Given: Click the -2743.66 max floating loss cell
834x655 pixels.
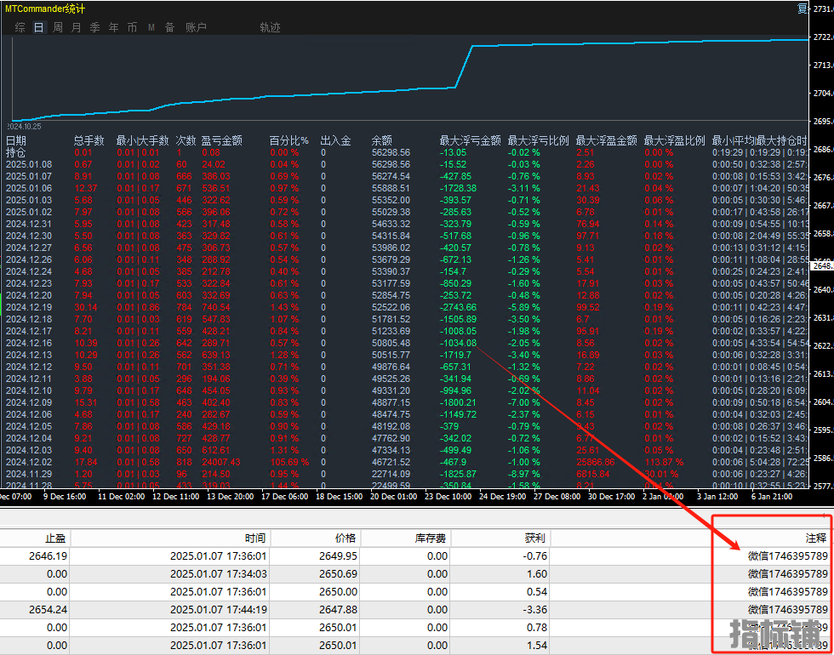Looking at the screenshot, I should [x=459, y=307].
